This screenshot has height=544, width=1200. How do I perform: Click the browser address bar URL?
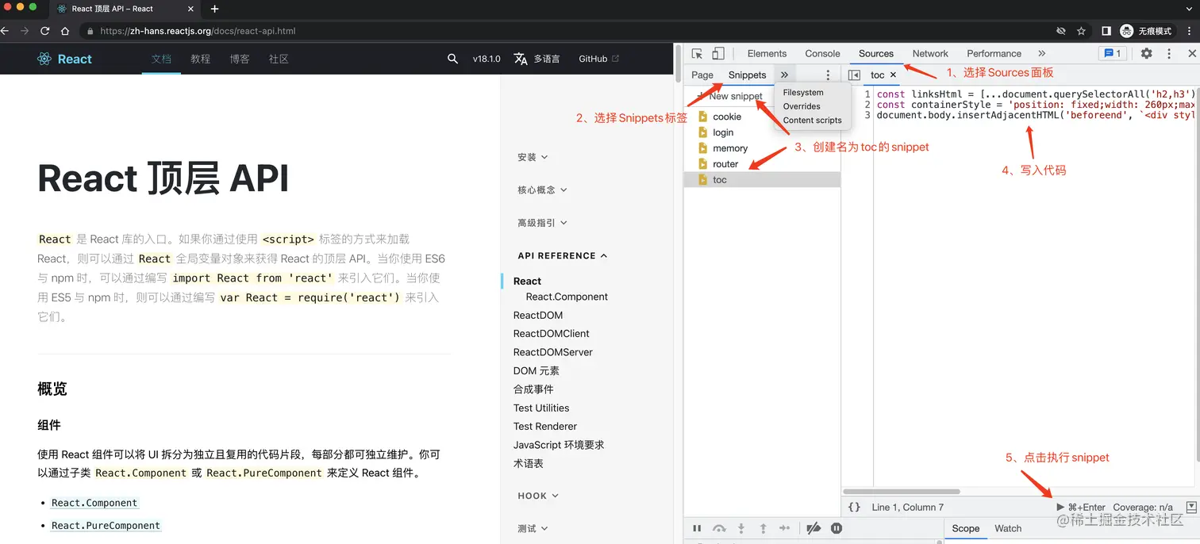[198, 31]
